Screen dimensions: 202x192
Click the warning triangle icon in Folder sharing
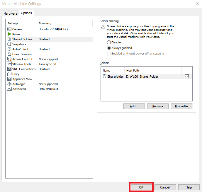103,27
